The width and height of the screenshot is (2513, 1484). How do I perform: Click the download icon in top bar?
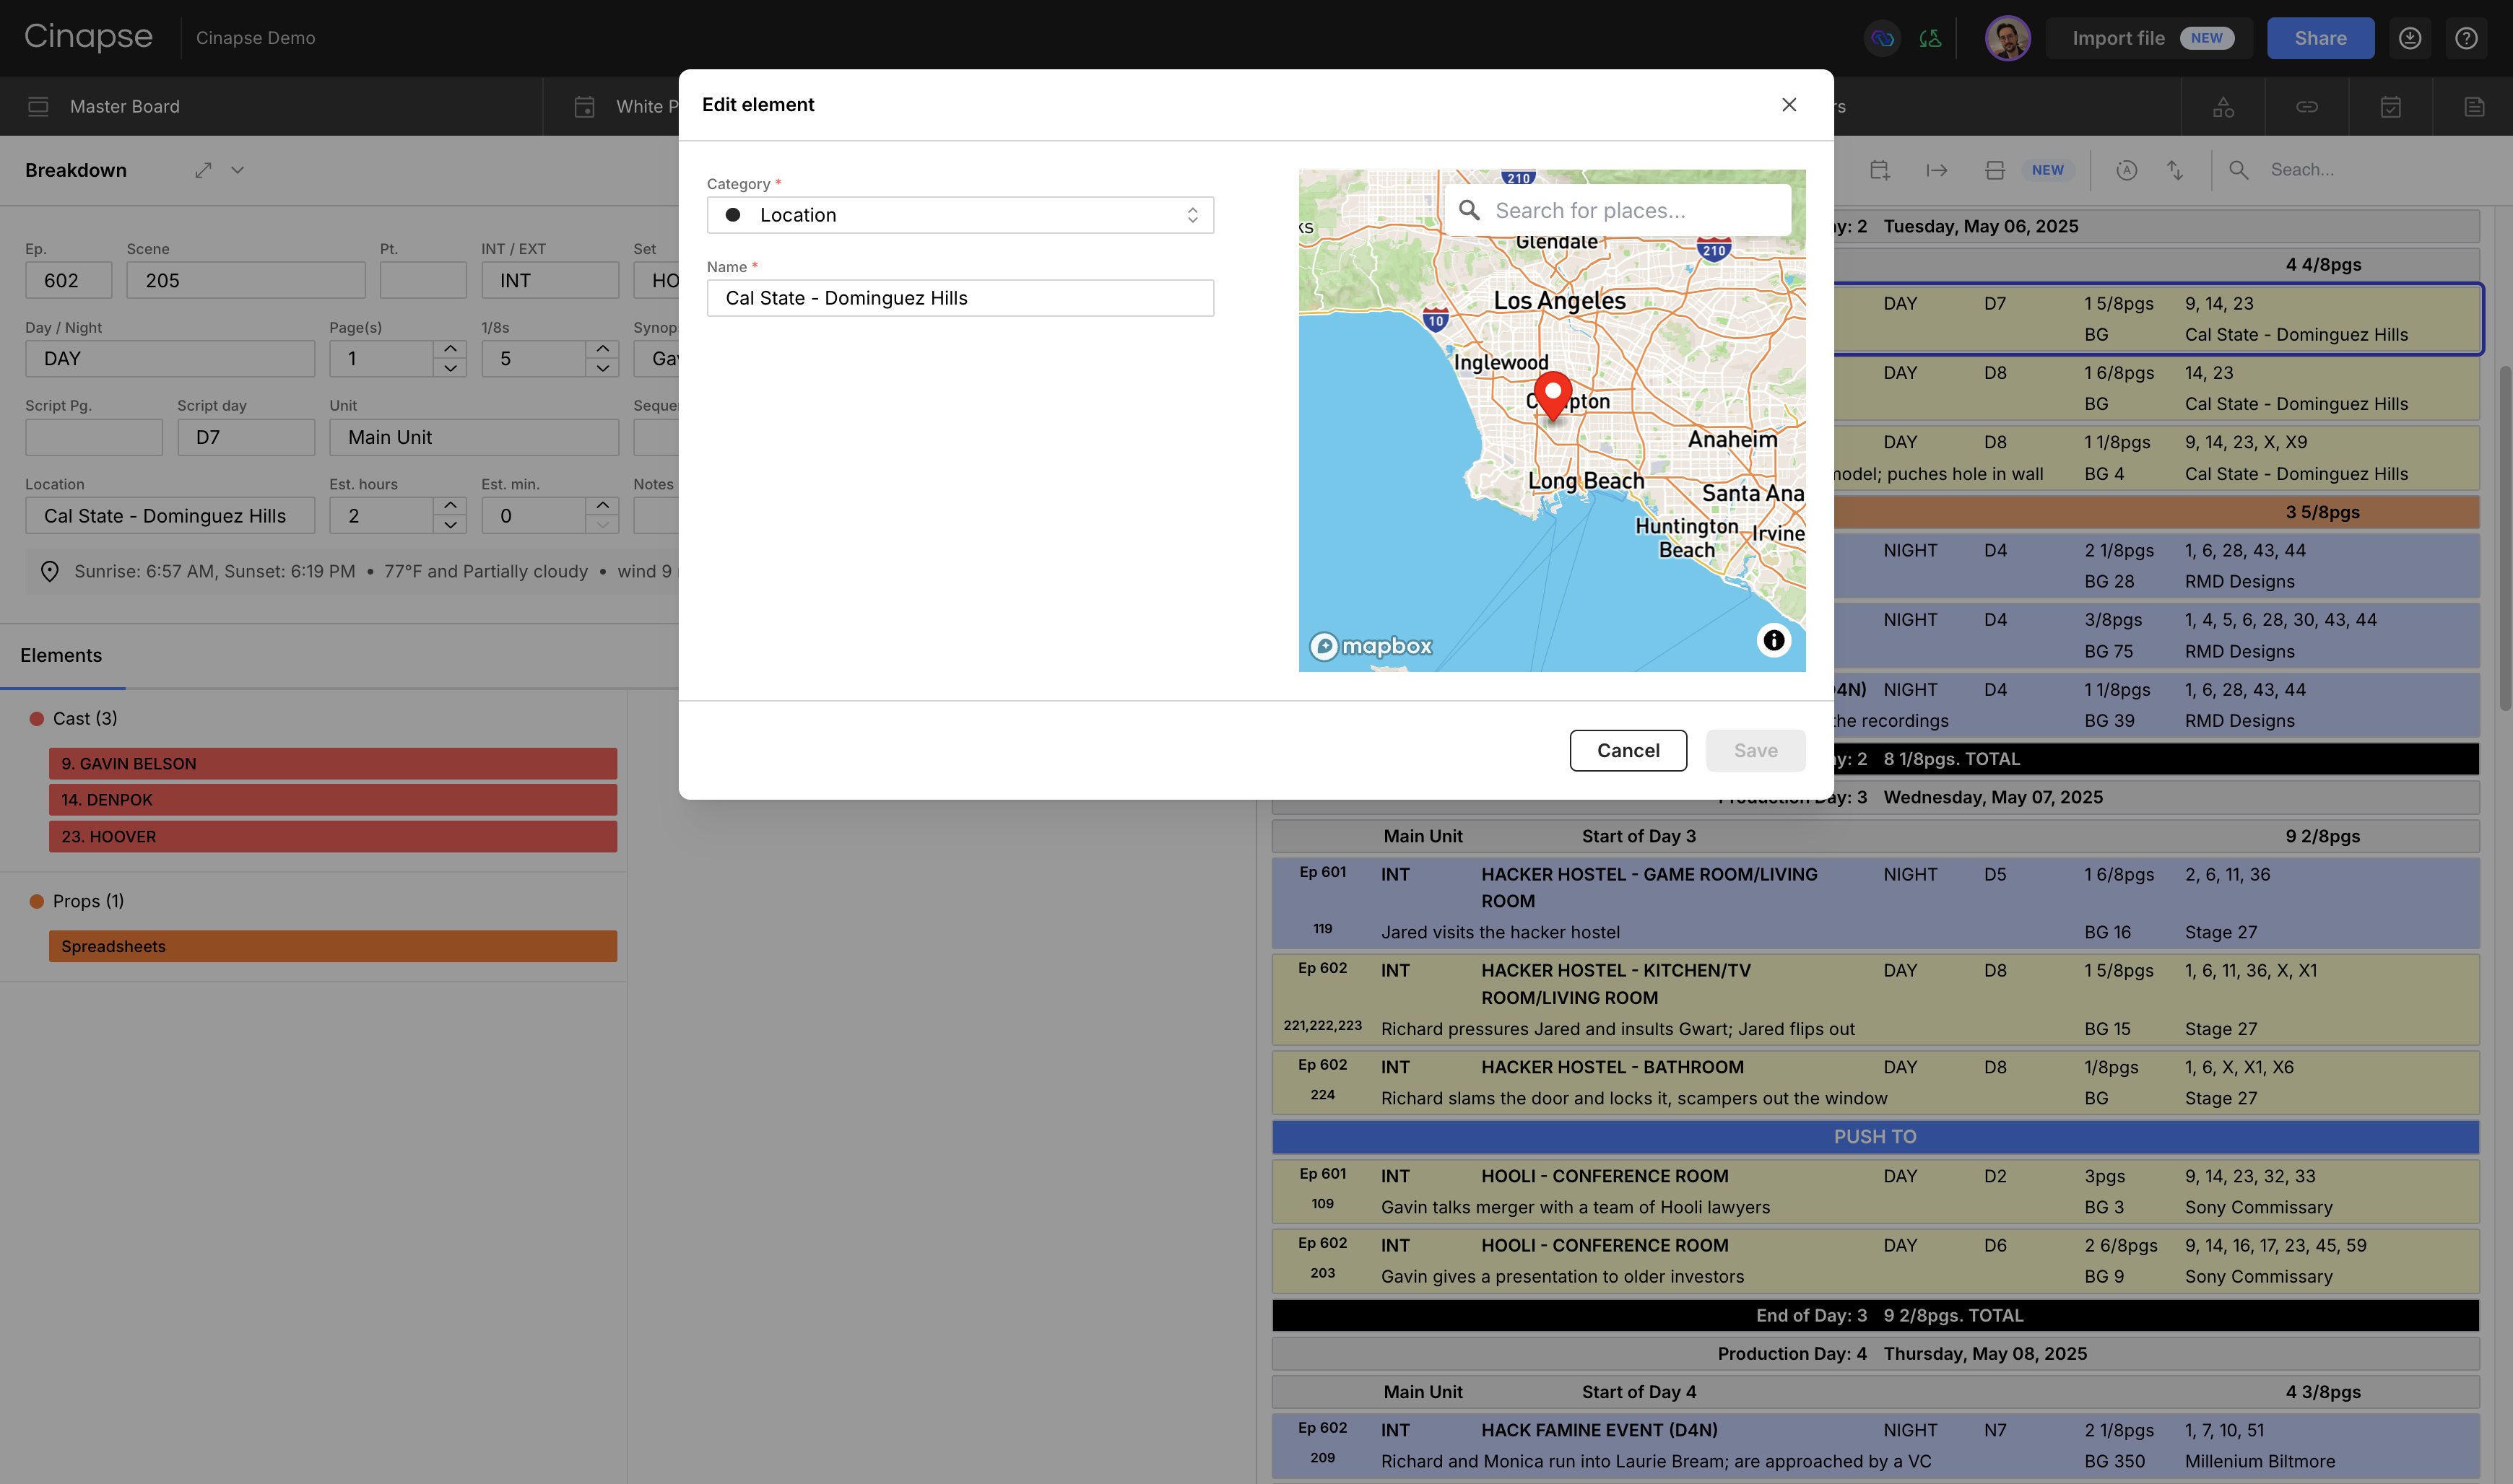(2410, 38)
